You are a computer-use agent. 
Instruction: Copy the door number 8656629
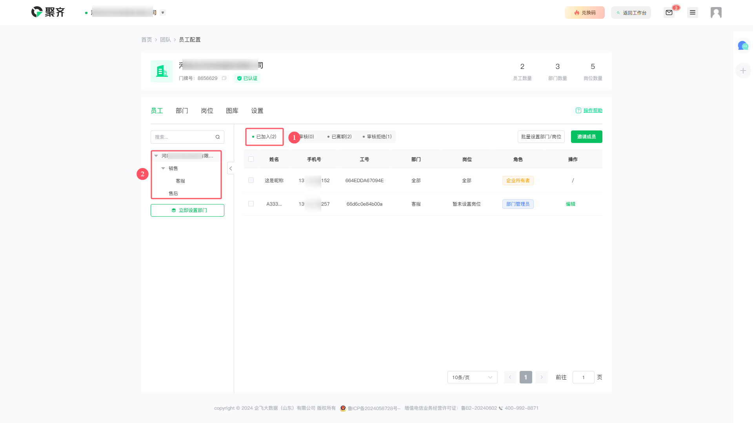[224, 78]
